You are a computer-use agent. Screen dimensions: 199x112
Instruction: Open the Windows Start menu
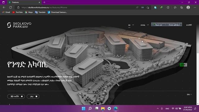click(x=84, y=109)
